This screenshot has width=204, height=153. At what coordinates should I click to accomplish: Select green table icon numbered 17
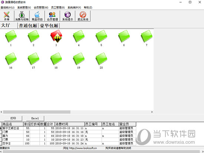(x=33, y=59)
